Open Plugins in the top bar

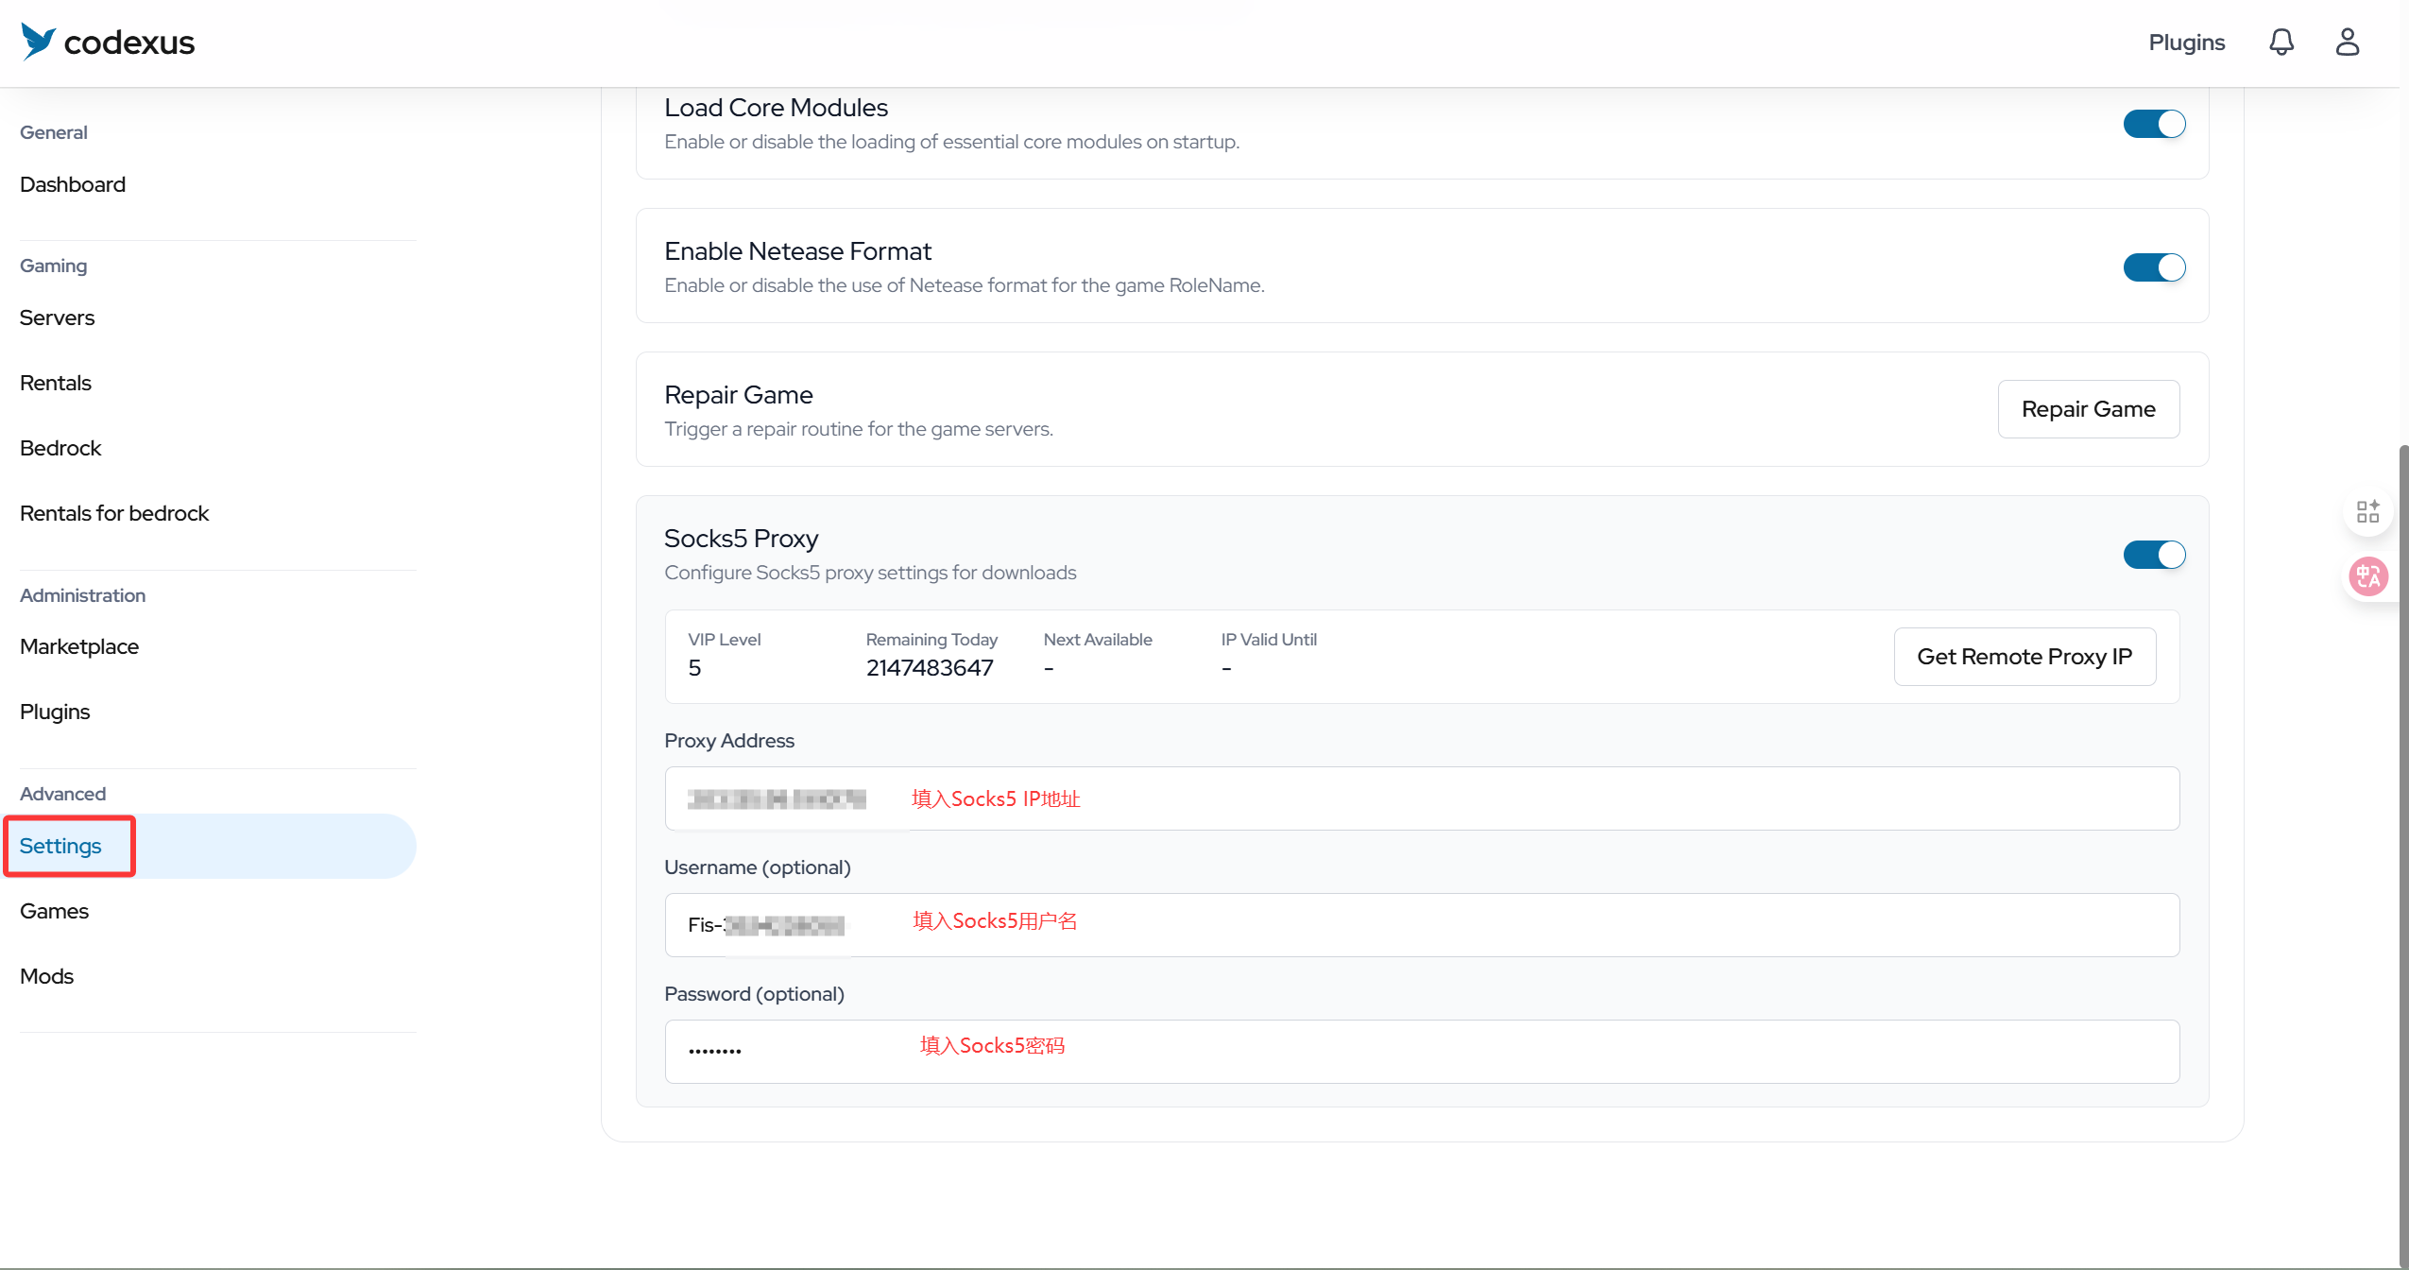(2186, 43)
